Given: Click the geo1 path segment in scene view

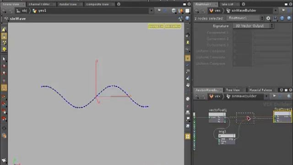Looking at the screenshot, I should pos(40,11).
